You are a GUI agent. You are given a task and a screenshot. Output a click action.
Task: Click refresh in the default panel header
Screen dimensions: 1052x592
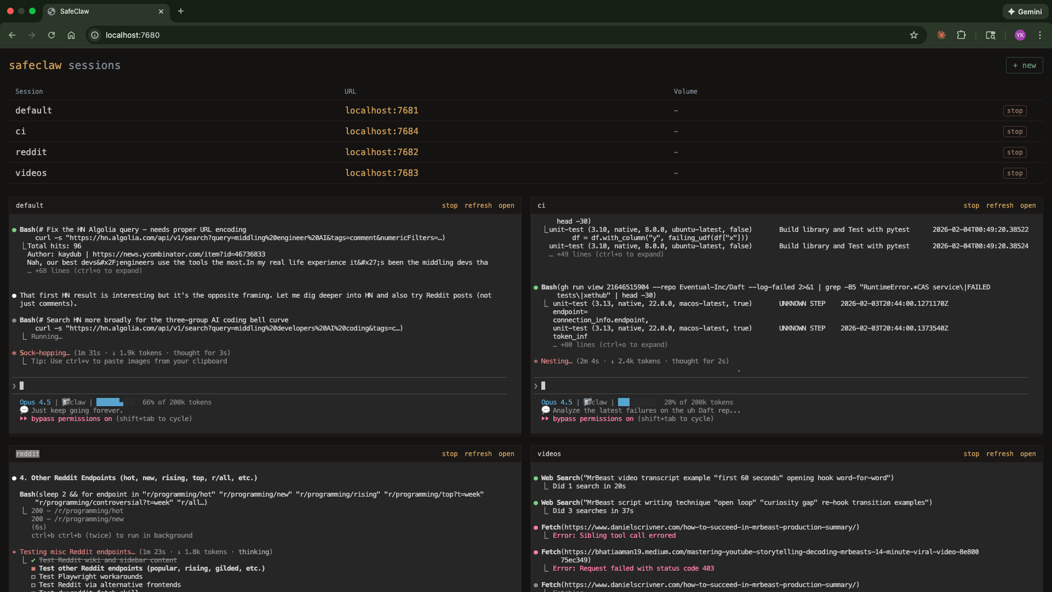click(478, 206)
